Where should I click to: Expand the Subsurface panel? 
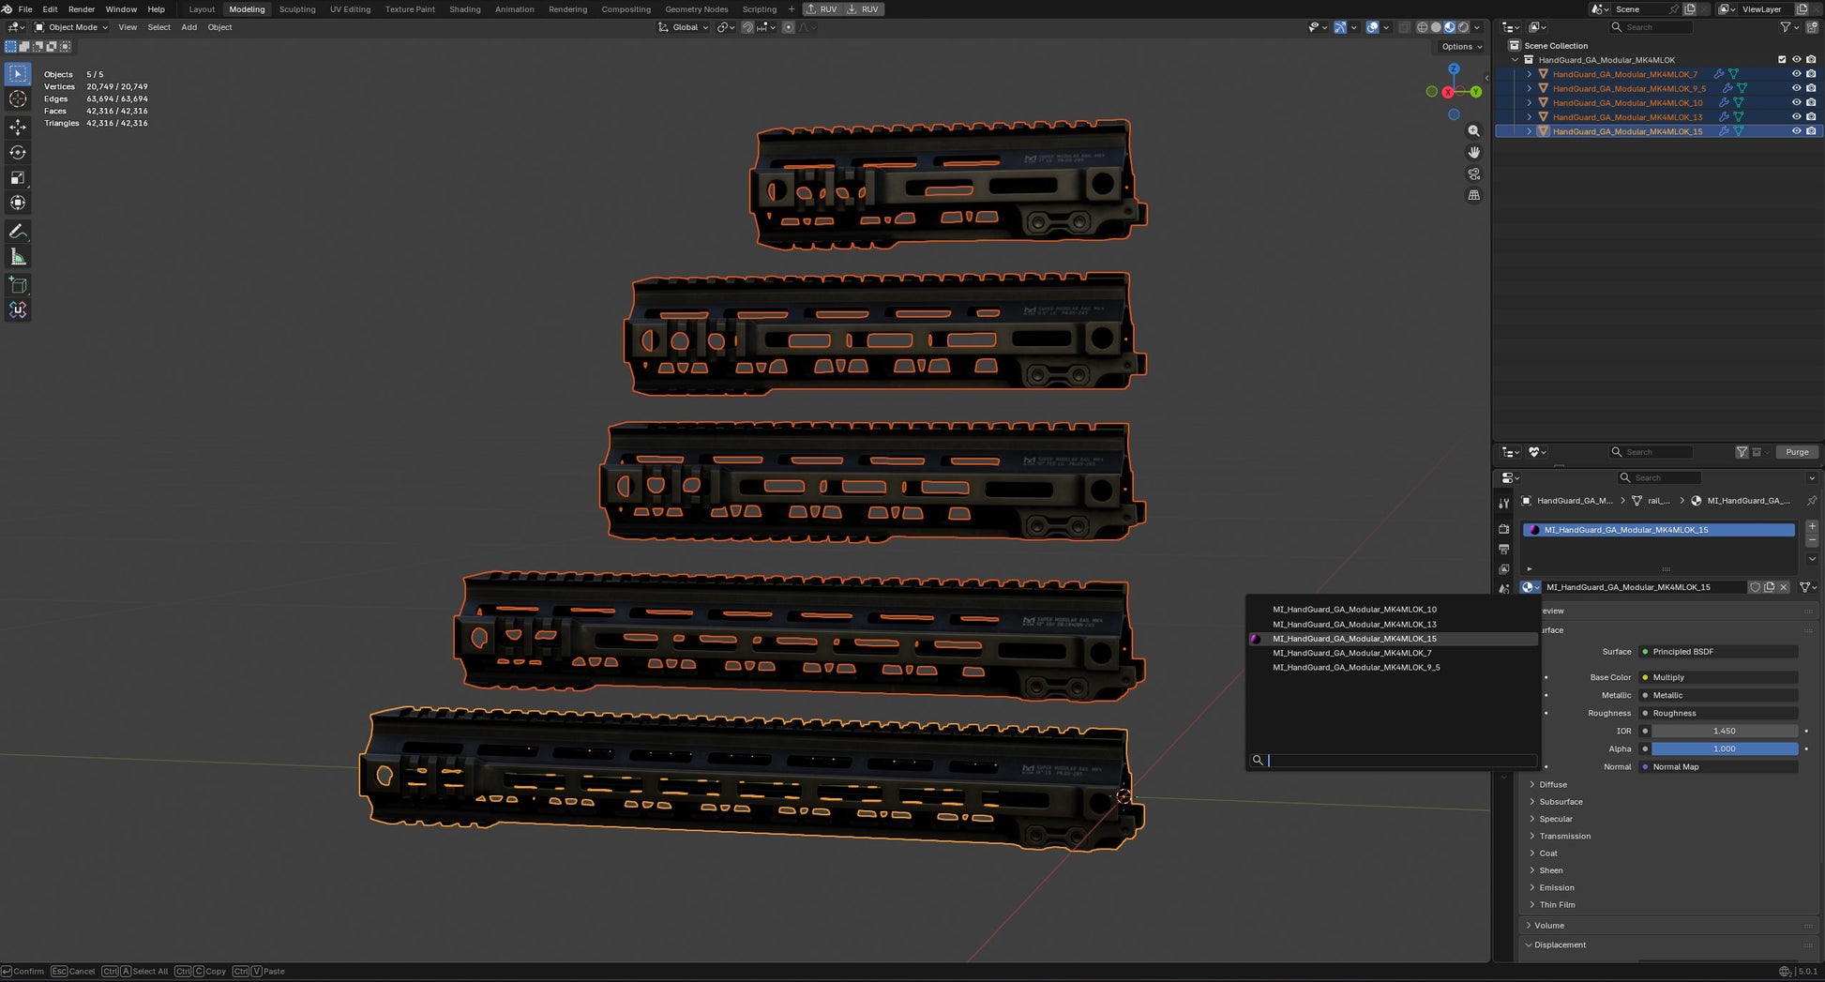1560,802
